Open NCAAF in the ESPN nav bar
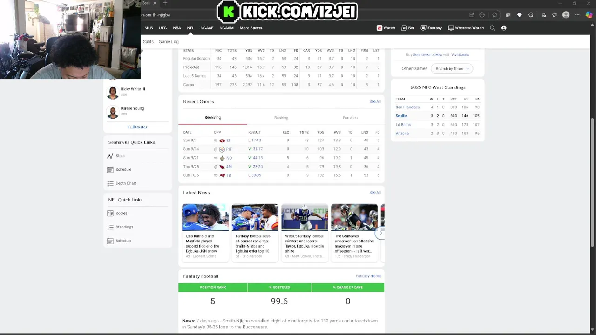Image resolution: width=596 pixels, height=335 pixels. tap(207, 28)
